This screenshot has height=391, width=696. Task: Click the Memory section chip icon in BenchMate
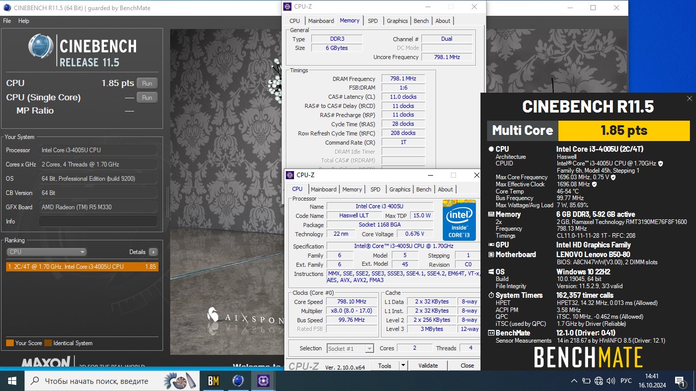pyautogui.click(x=491, y=214)
